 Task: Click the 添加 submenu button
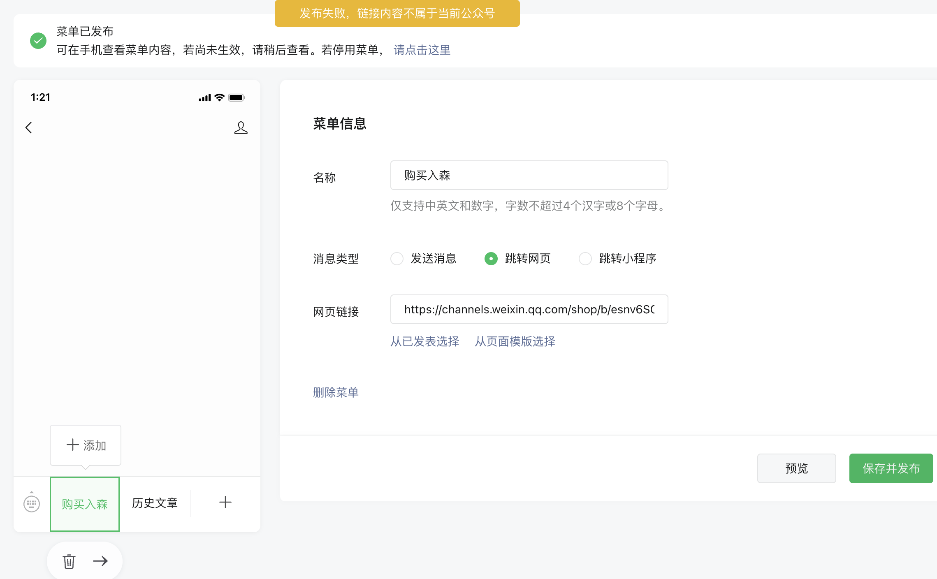click(86, 445)
